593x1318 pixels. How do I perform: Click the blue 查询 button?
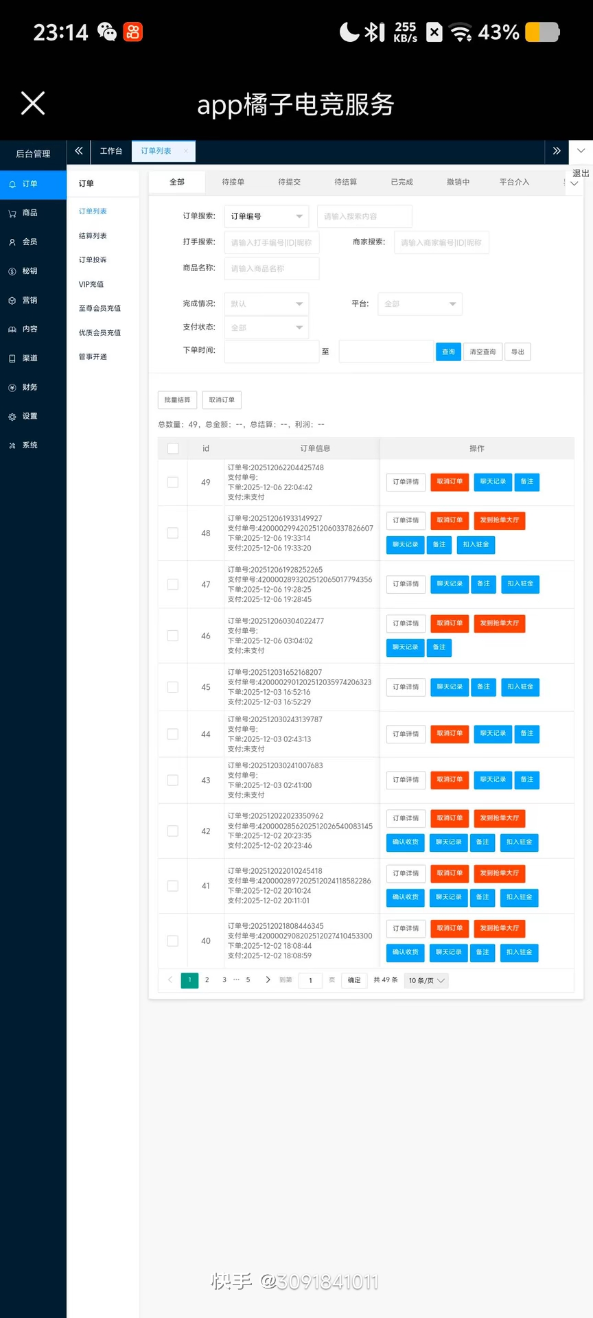[x=448, y=351]
